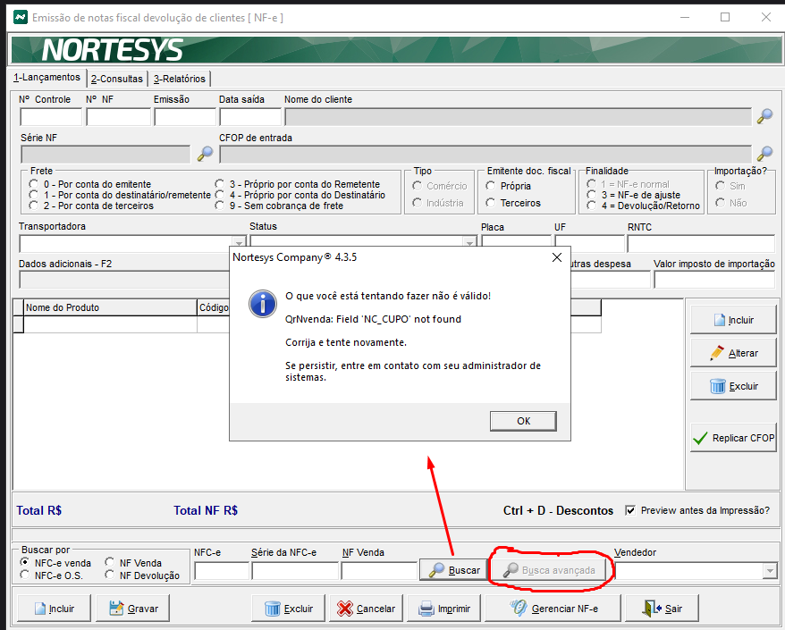Click OK in the error dialog
Viewport: 785px width, 630px height.
tap(523, 421)
